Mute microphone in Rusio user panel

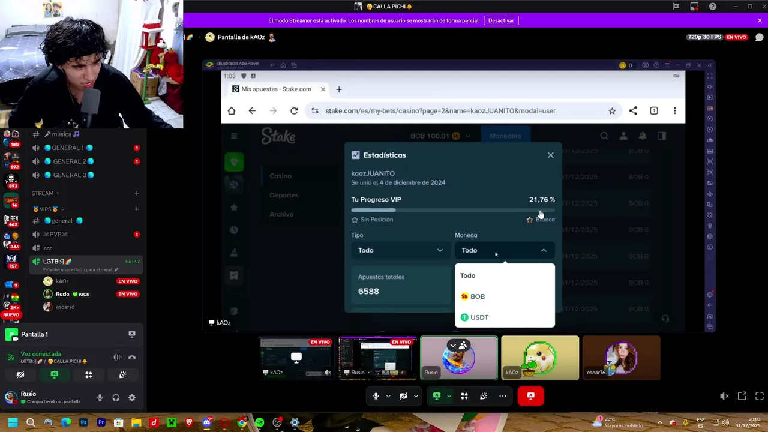tap(100, 398)
